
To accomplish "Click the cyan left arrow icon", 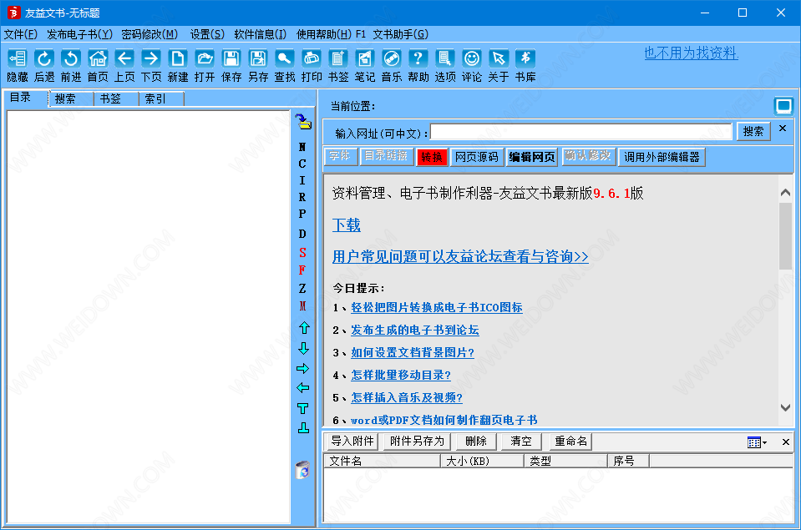I will pos(303,387).
